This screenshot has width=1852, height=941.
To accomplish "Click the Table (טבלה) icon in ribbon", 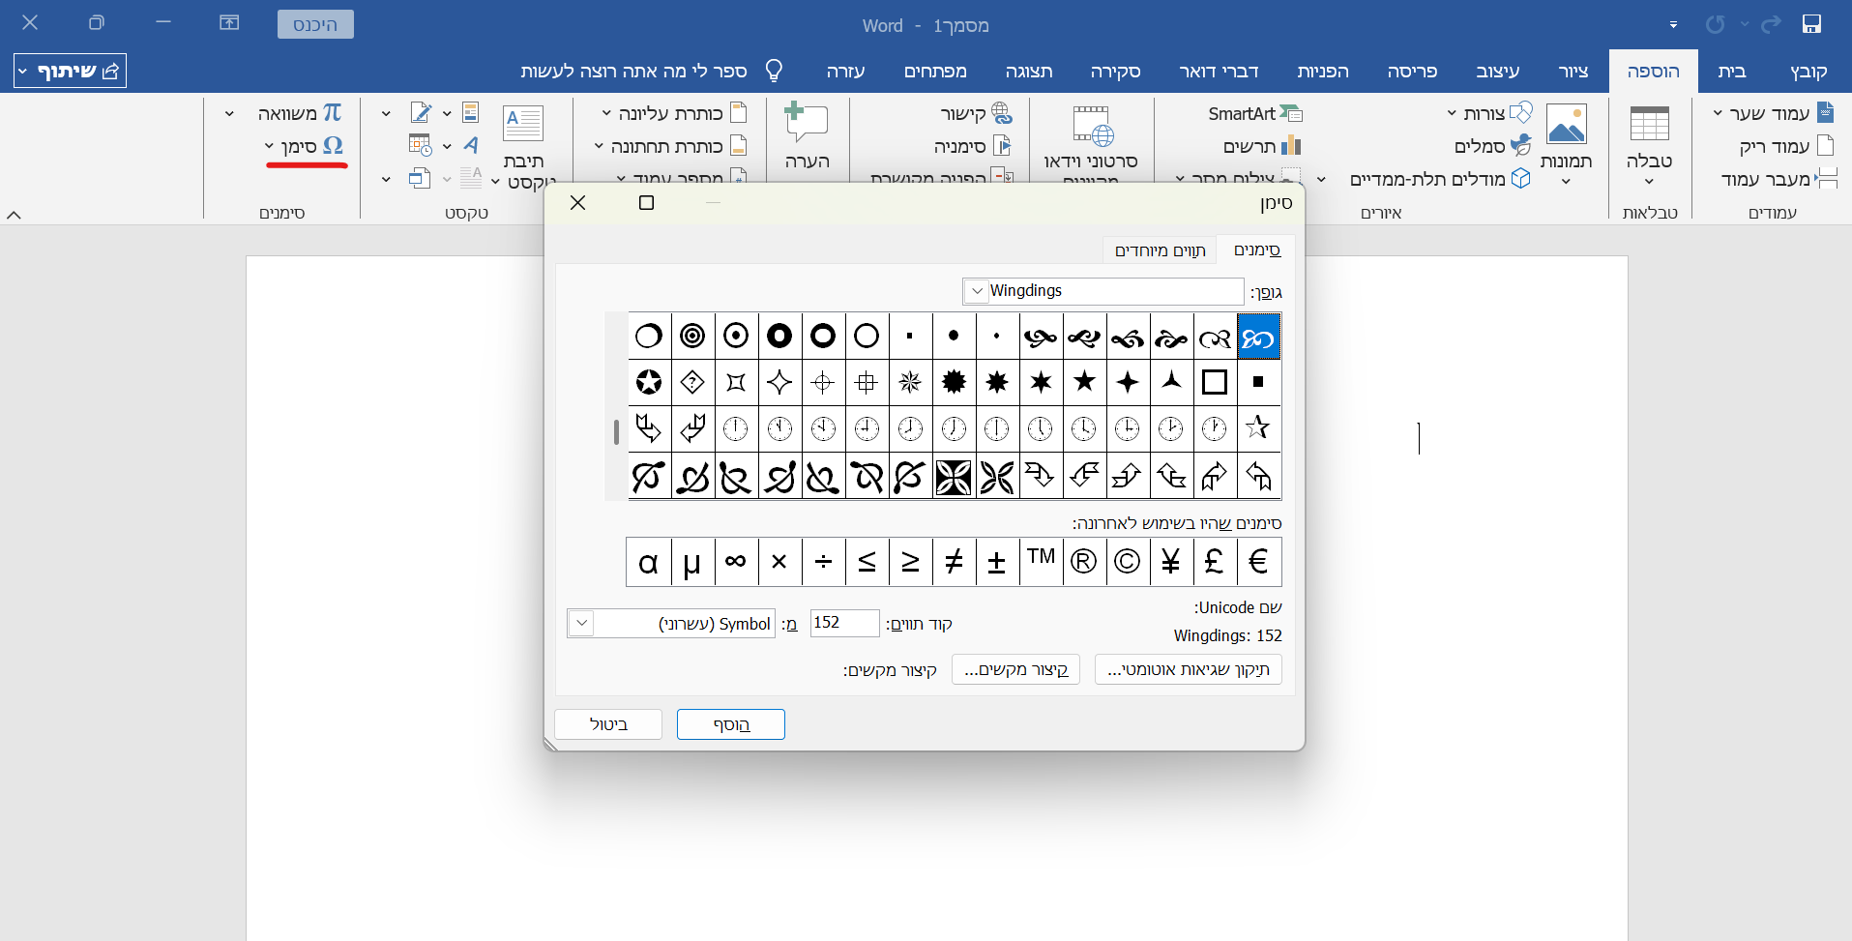I will pos(1649,126).
